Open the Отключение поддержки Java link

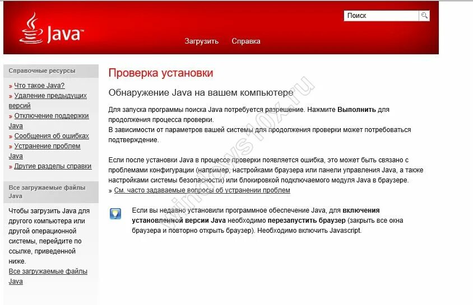(49, 121)
